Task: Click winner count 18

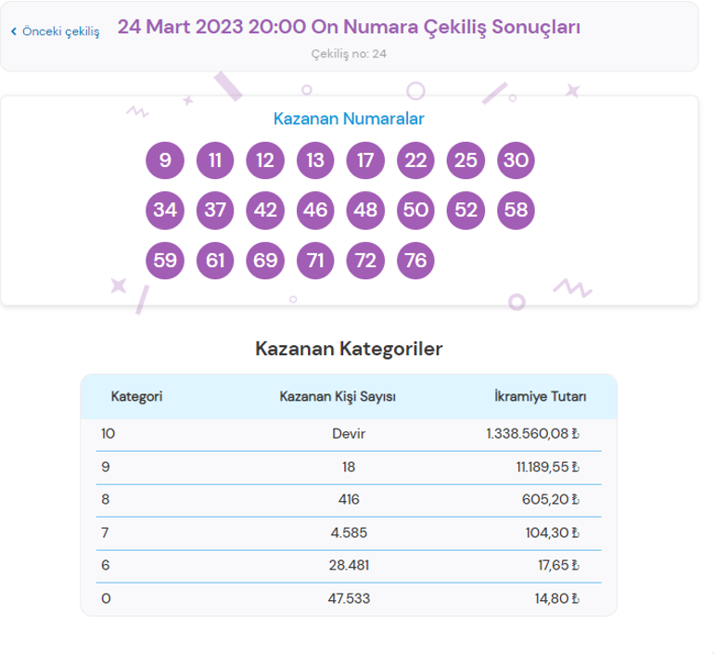Action: click(x=349, y=467)
